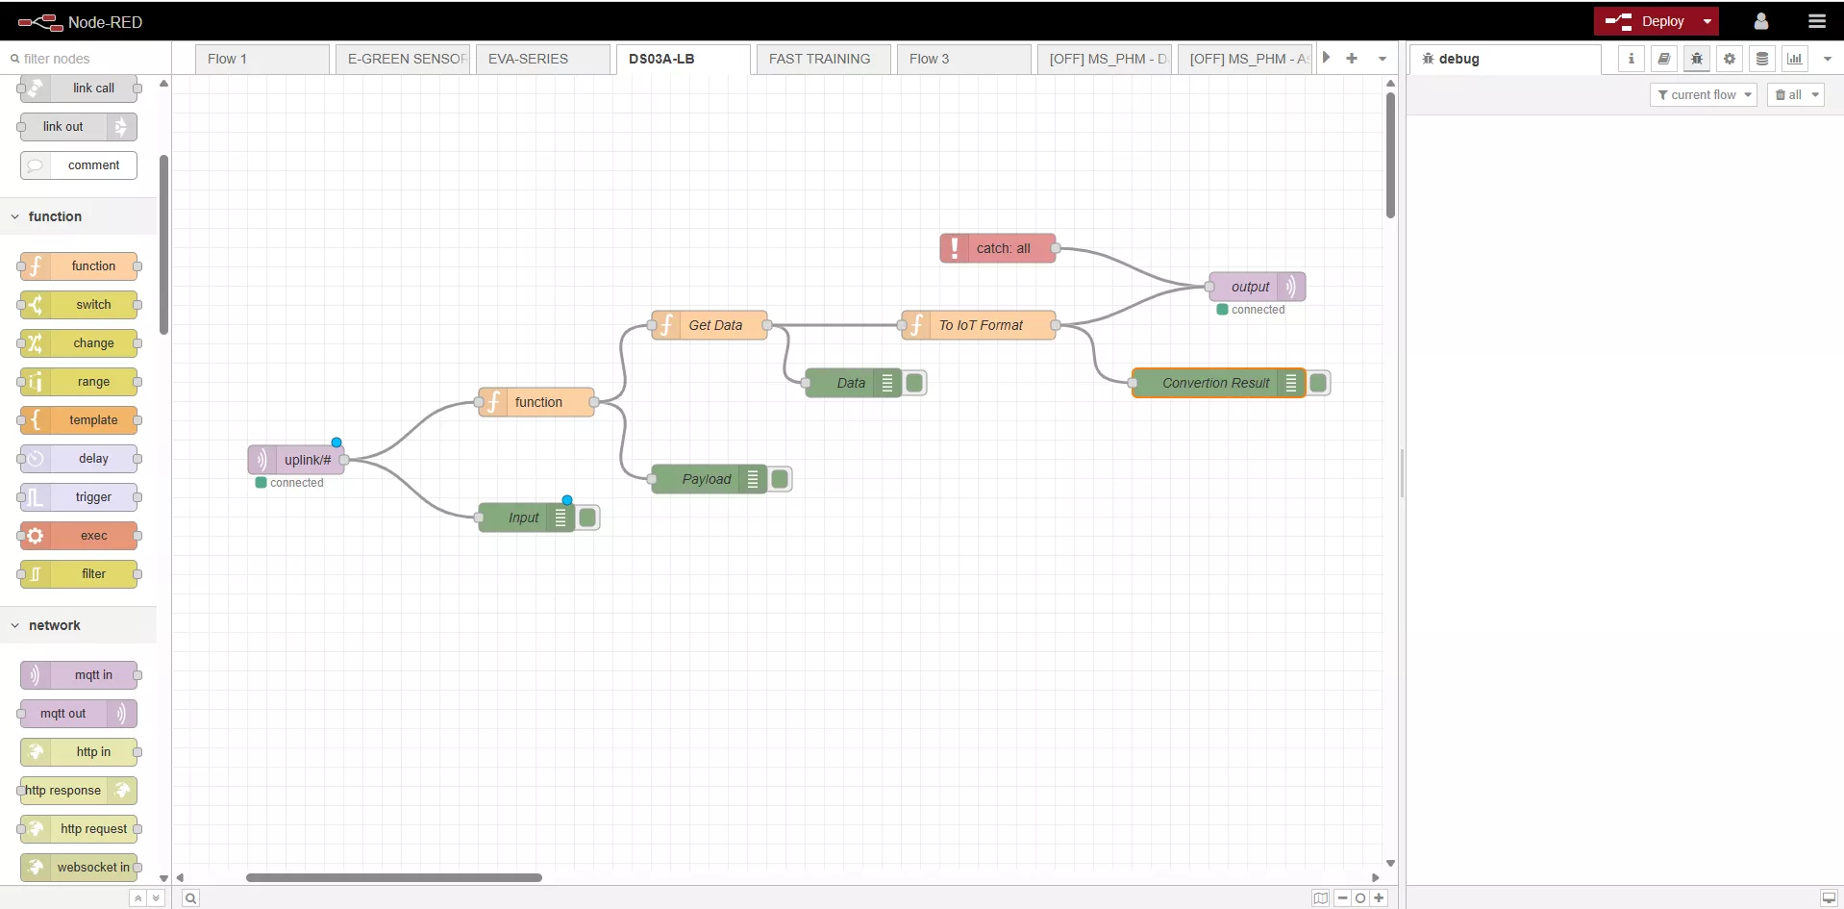Click search flows magnifier icon

tap(190, 898)
